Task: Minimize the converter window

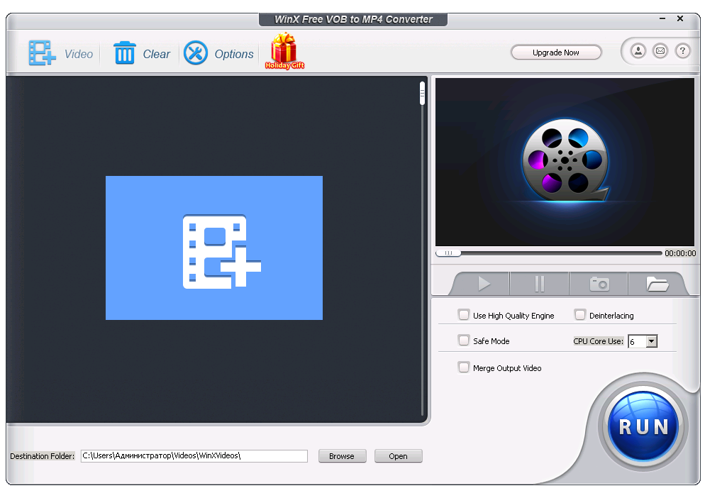Action: [x=662, y=19]
